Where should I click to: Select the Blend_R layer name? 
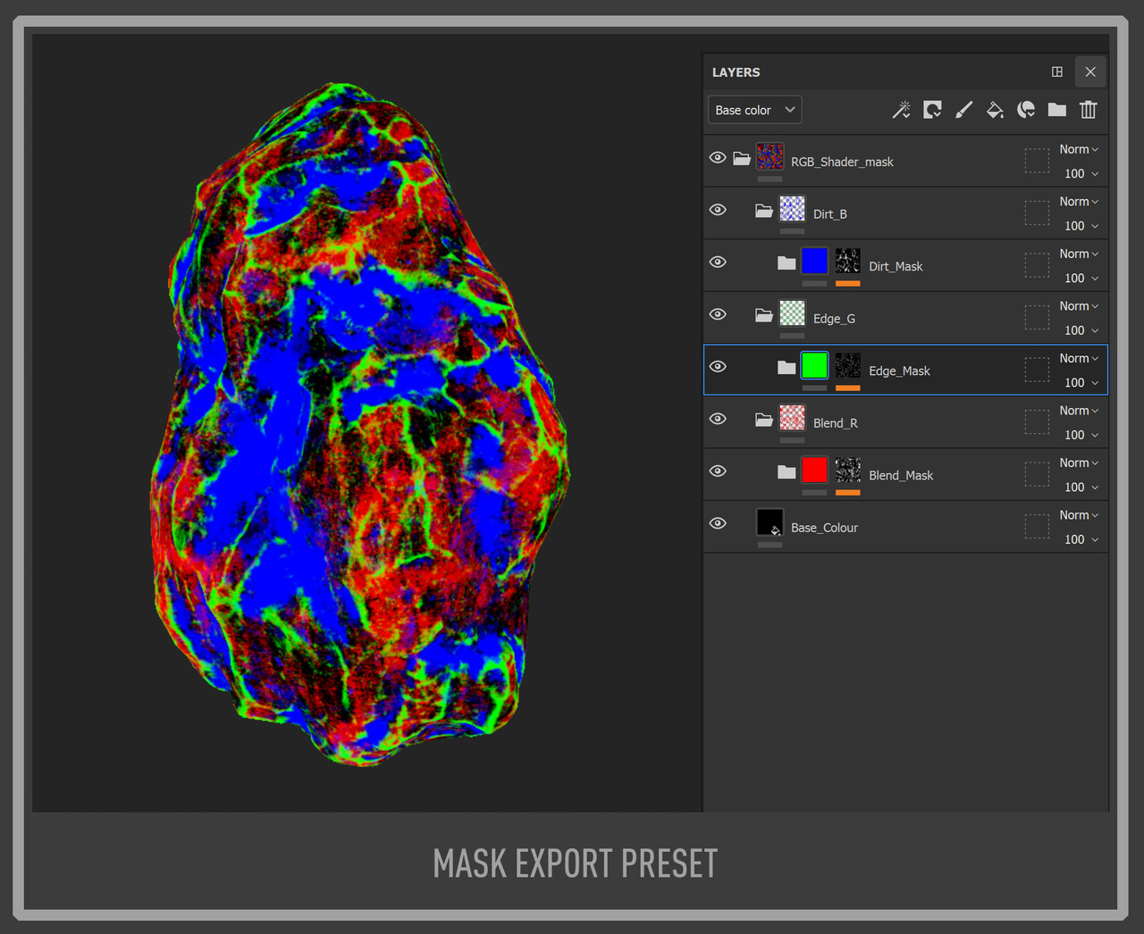pos(836,423)
